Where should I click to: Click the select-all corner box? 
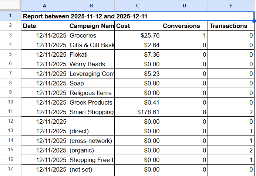coord(10,6)
